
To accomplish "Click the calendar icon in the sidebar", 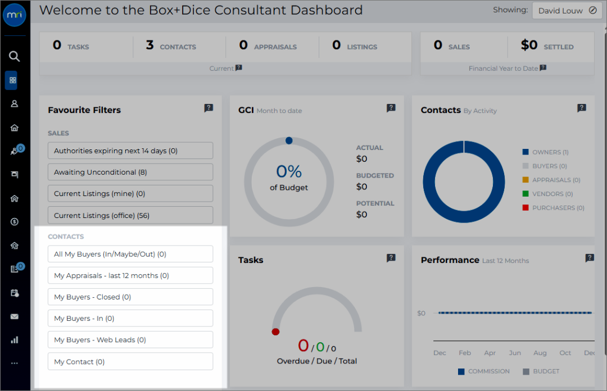I will pyautogui.click(x=14, y=293).
